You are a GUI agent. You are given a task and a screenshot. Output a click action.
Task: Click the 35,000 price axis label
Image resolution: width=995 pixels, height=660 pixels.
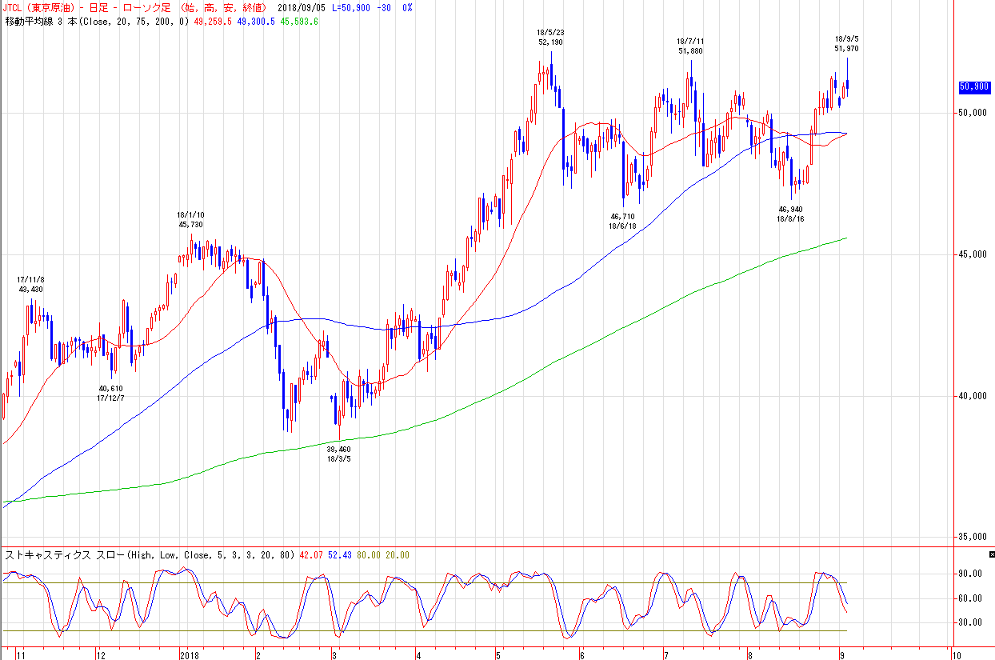click(x=973, y=538)
